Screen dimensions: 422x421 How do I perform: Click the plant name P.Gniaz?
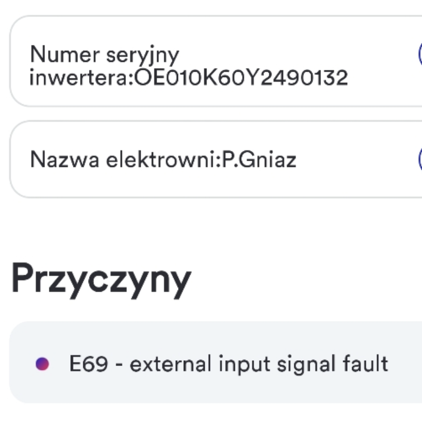pos(259,159)
